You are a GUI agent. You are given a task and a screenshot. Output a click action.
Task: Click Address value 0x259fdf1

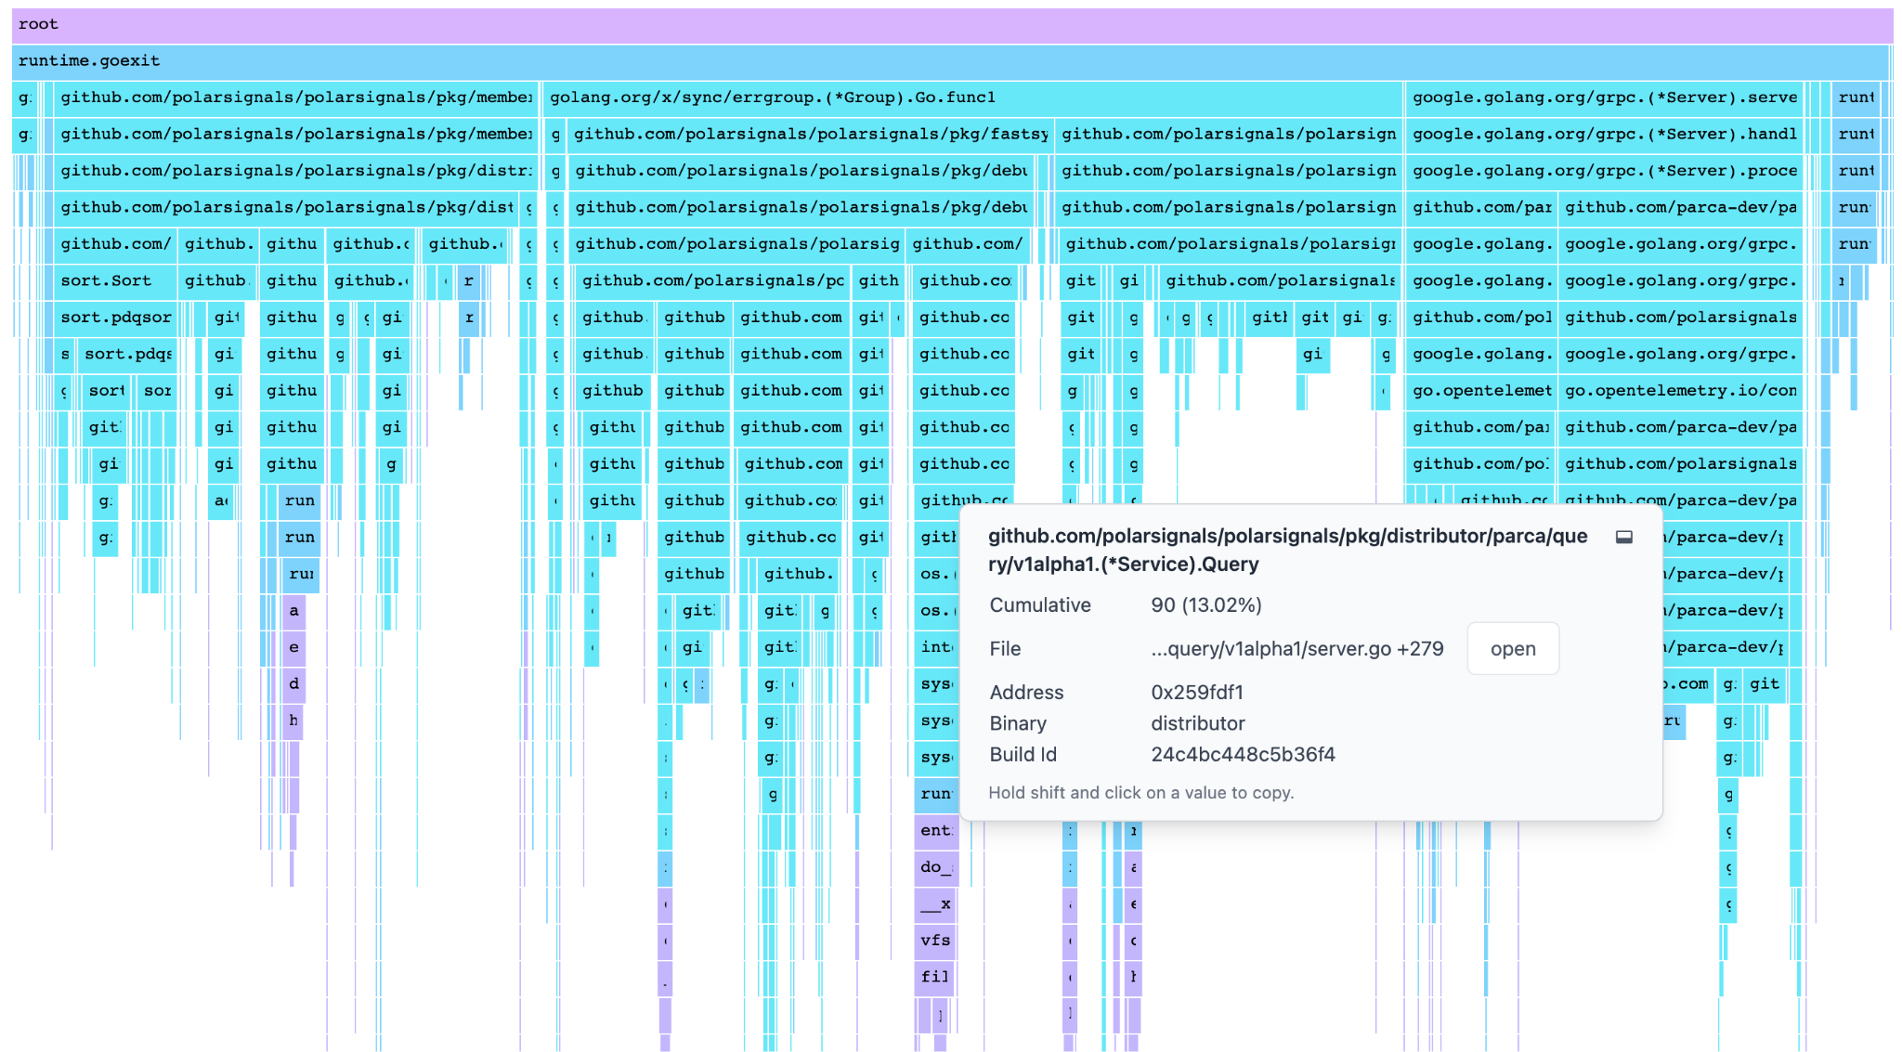pos(1196,693)
